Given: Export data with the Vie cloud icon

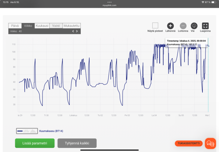Looking at the screenshot, I should point(194,26).
